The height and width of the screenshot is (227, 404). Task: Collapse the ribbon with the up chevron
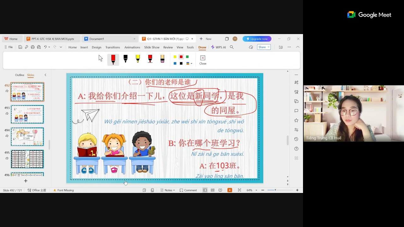tap(298, 47)
